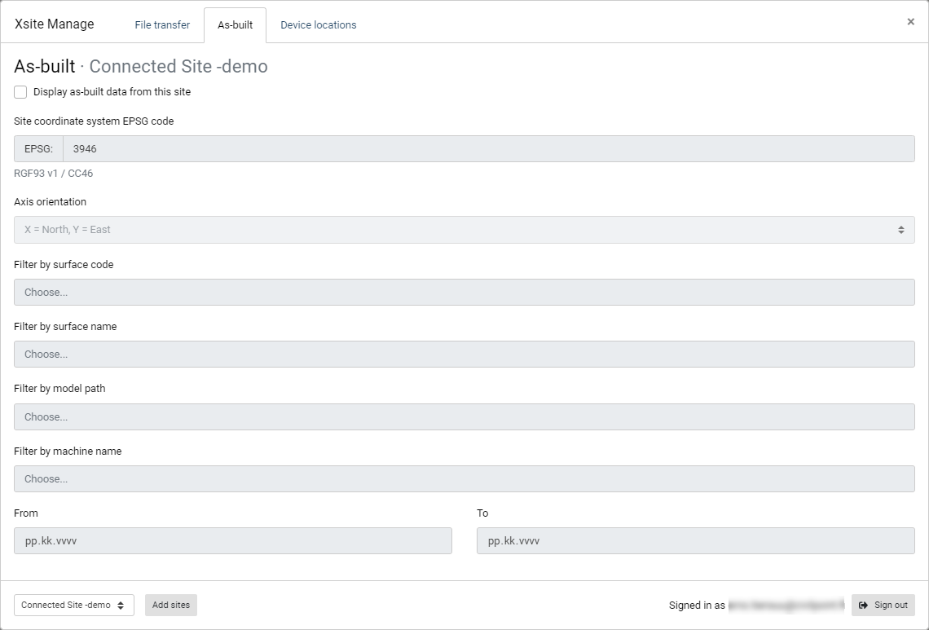
Task: Focus the To date field
Action: 695,541
